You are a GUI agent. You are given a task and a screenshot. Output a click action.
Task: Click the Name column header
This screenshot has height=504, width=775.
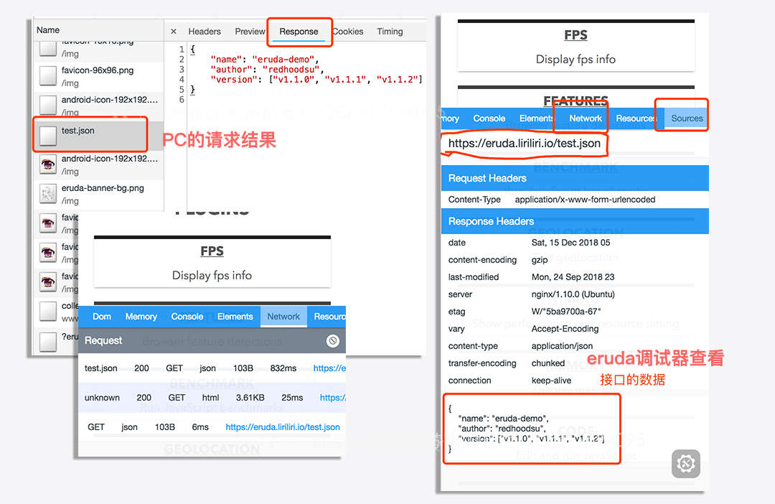[x=48, y=30]
